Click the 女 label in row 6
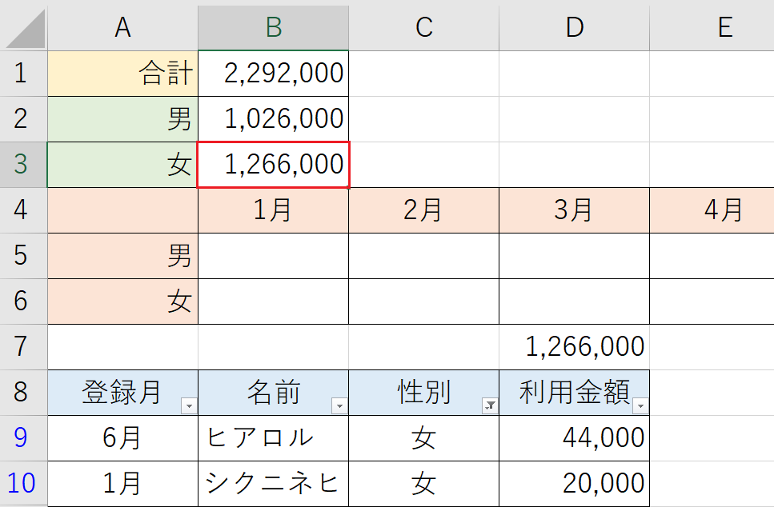774x507 pixels. [x=123, y=301]
